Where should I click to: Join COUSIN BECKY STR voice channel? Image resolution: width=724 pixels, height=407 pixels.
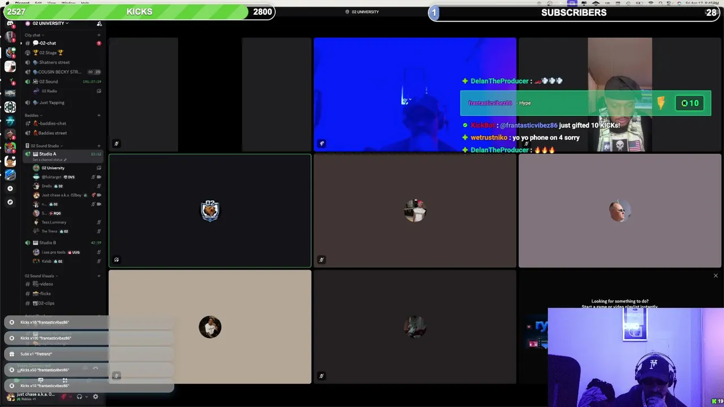62,72
